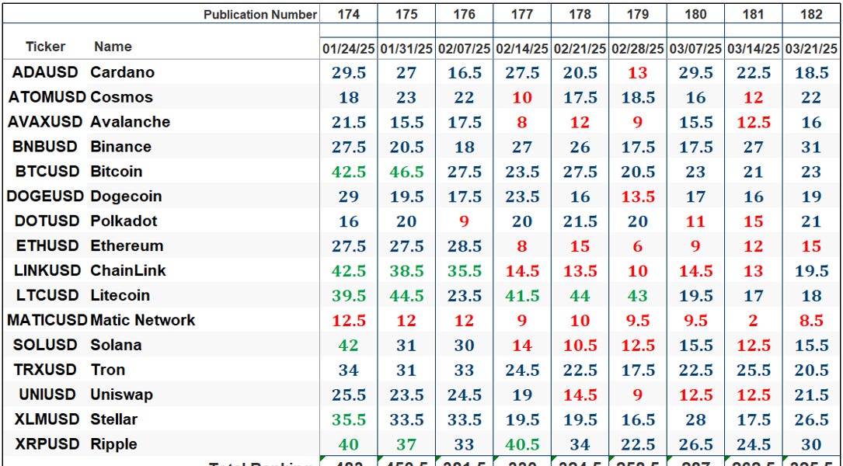Screen dimensions: 843x466
Task: Click Litecoin's green 41.5 value
Action: click(522, 296)
